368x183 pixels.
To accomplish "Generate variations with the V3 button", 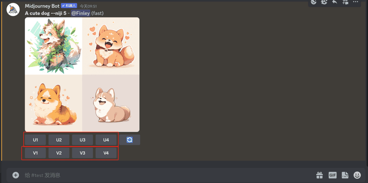I will 82,153.
